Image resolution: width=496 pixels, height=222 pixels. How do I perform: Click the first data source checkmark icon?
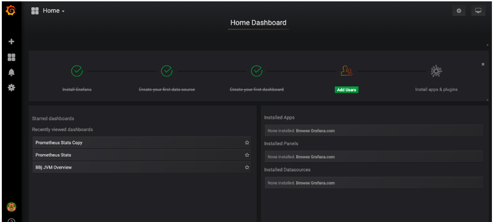point(167,71)
